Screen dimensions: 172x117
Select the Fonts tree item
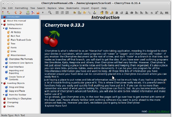coord(14,47)
